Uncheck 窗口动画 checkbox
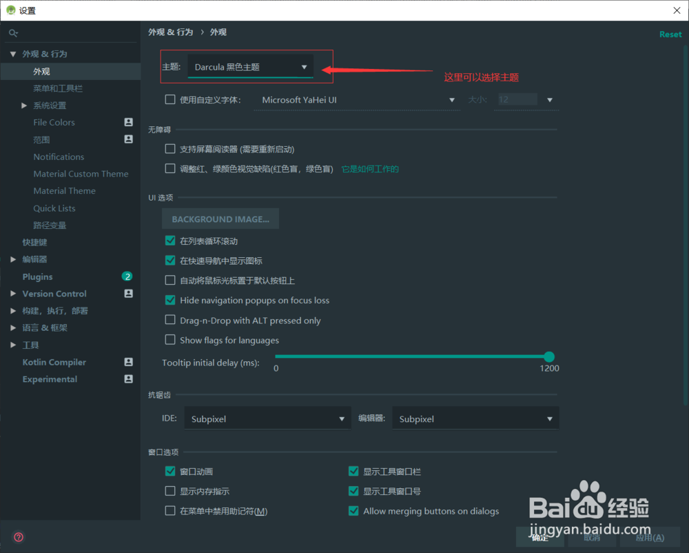Screen dimensions: 689x553 tap(170, 471)
